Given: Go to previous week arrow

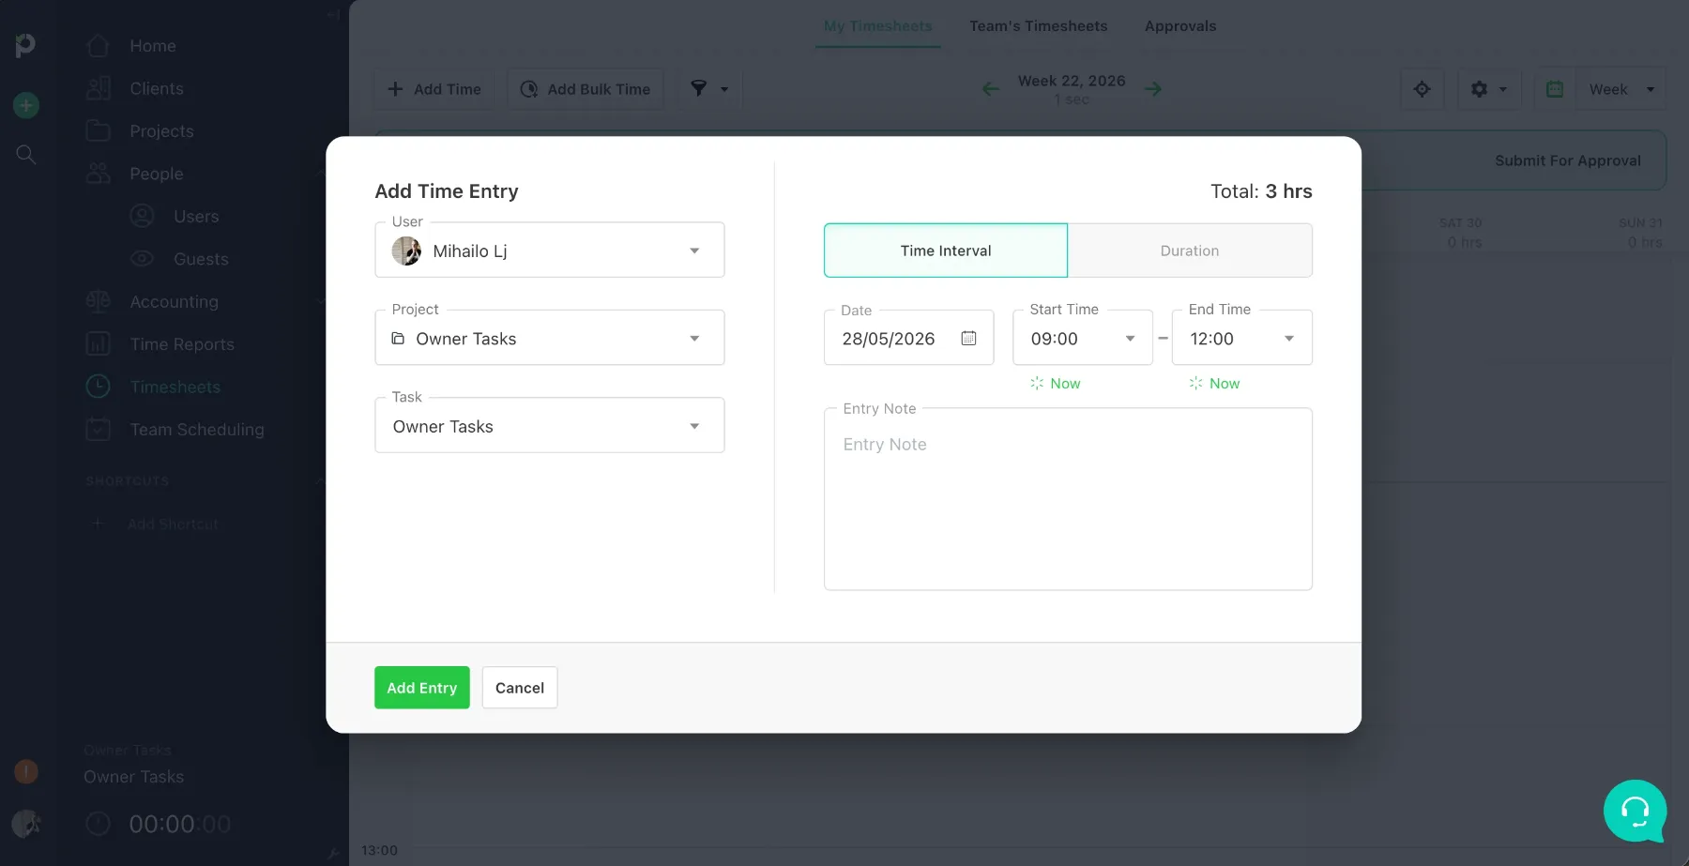Looking at the screenshot, I should pos(991,89).
